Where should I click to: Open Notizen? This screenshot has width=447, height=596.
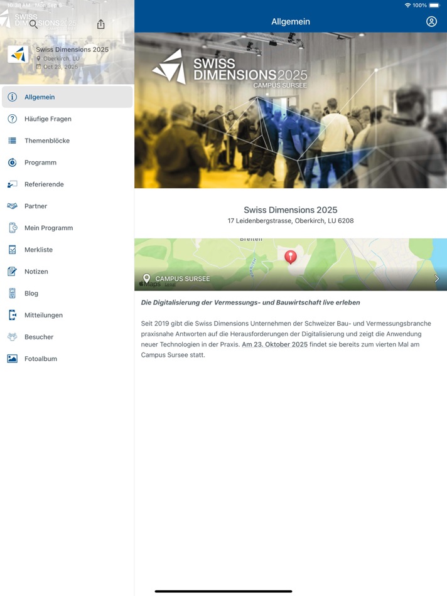tap(67, 272)
